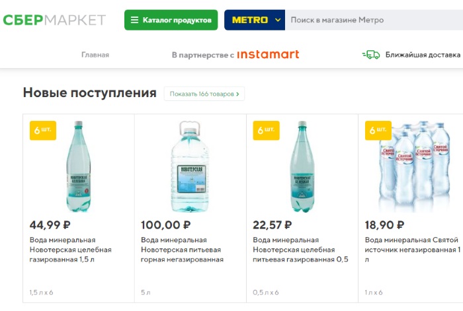Click the 6 шт. badge on Святой источник pack
Screen dimensions: 463x311
click(378, 130)
